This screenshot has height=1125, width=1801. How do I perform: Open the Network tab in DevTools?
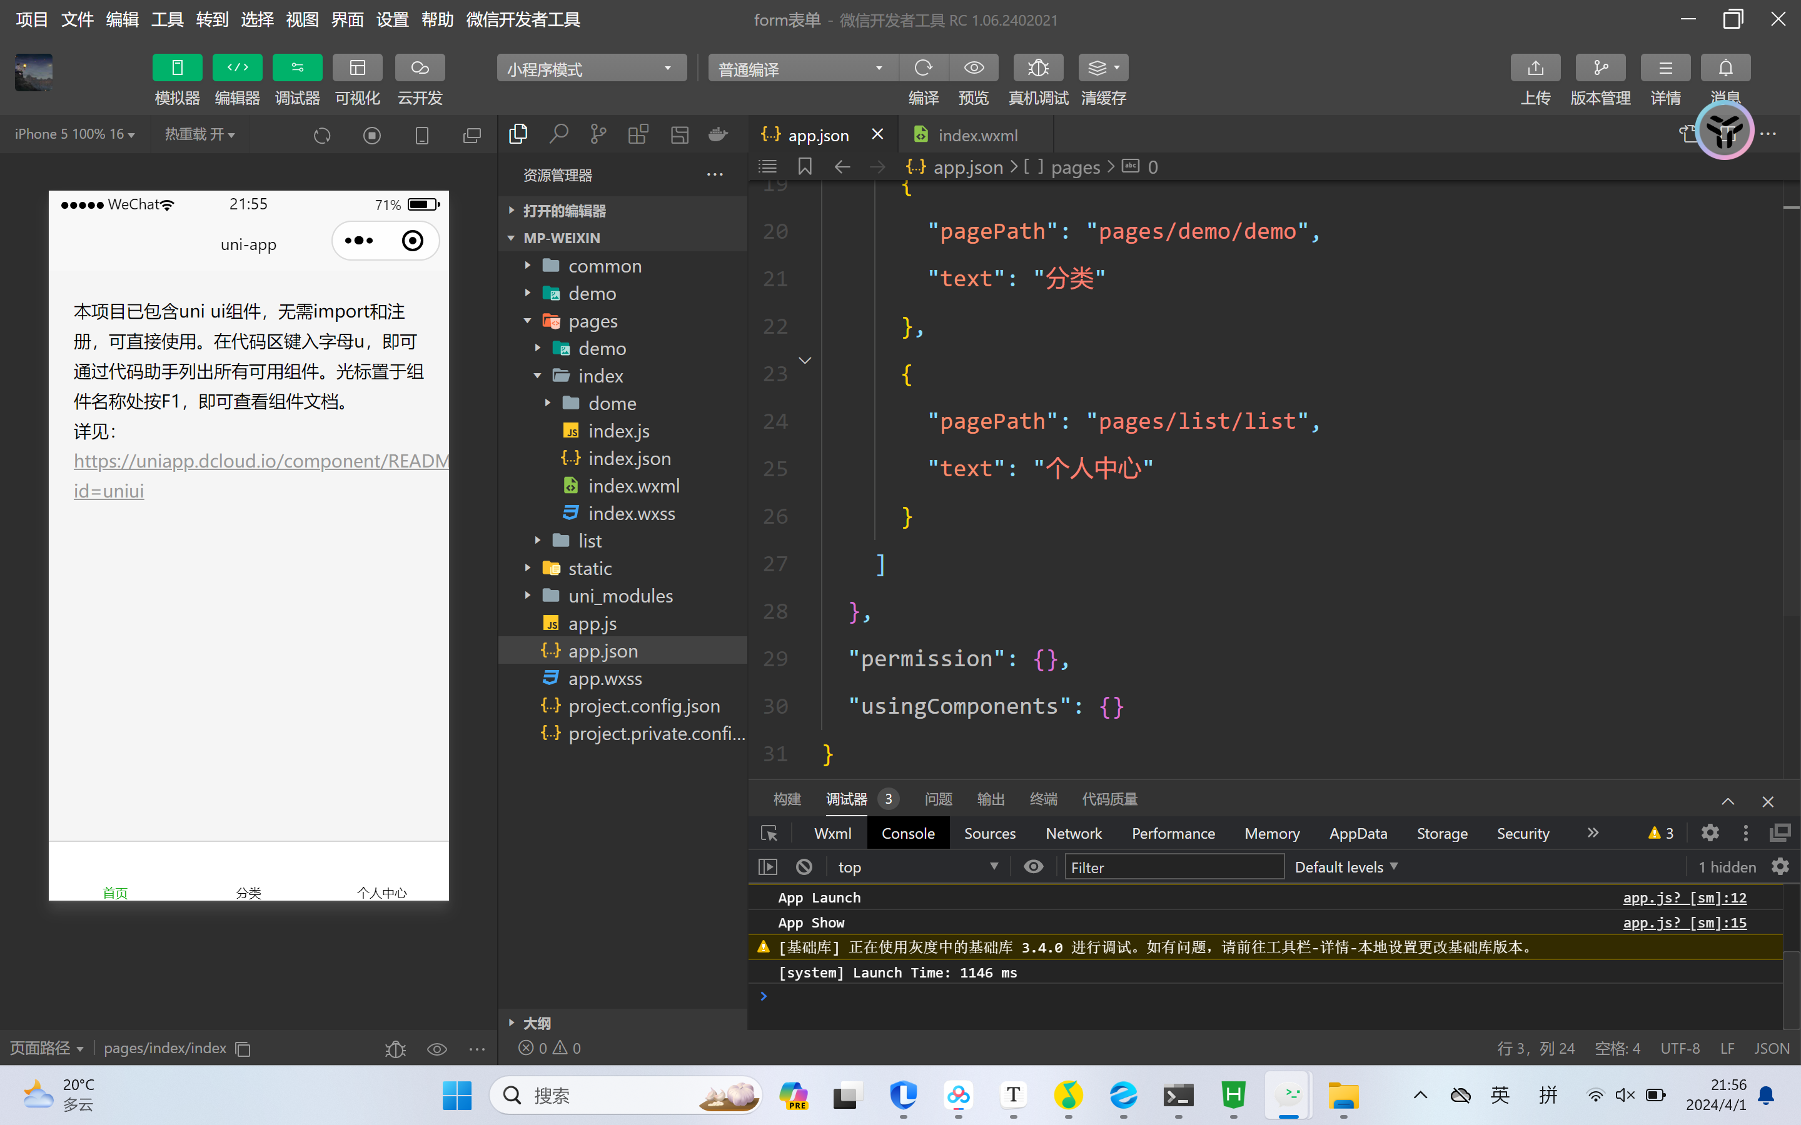click(1073, 833)
